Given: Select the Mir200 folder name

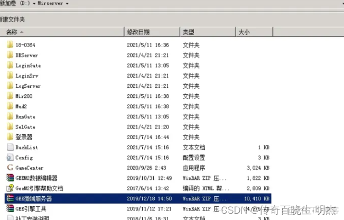Looking at the screenshot, I should (x=24, y=96).
